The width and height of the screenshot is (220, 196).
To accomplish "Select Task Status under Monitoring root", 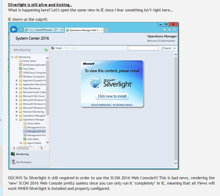I will tap(29, 69).
